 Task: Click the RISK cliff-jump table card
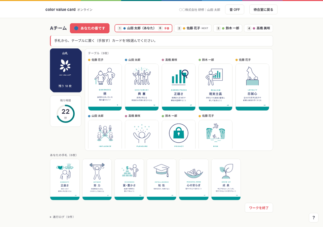point(215,134)
